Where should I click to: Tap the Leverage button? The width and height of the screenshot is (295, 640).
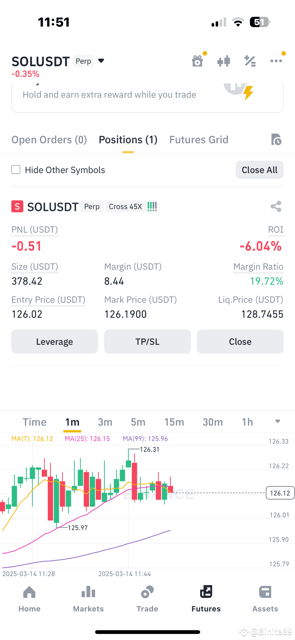(55, 342)
